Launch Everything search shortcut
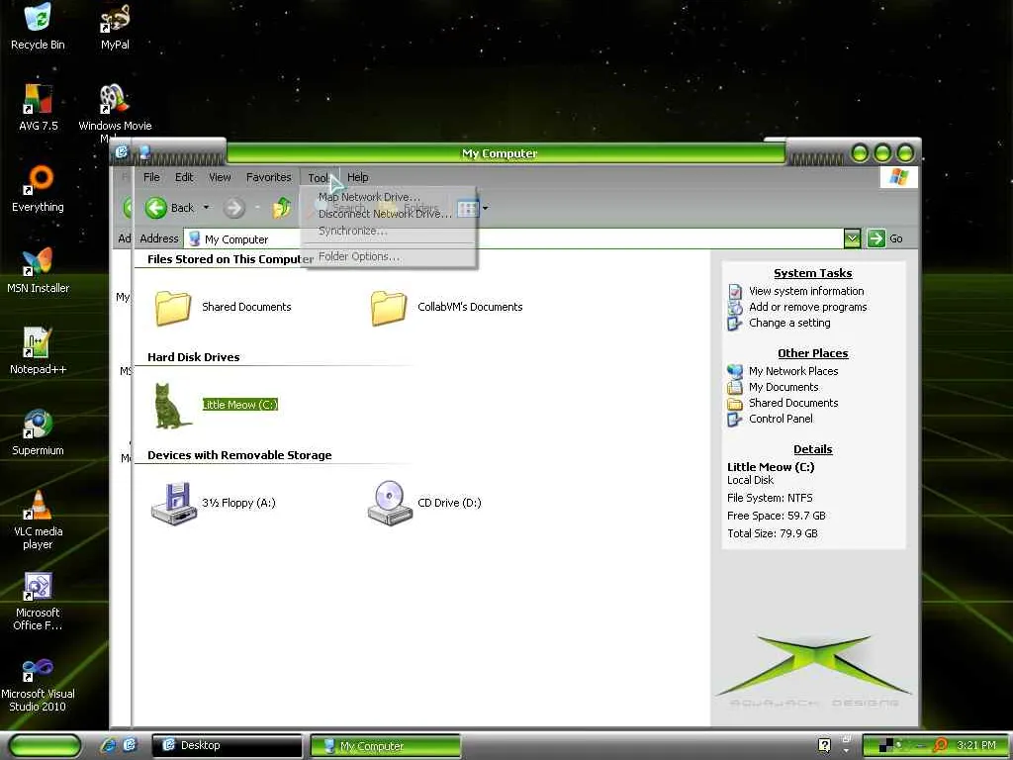Viewport: 1013px width, 760px height. [39, 189]
